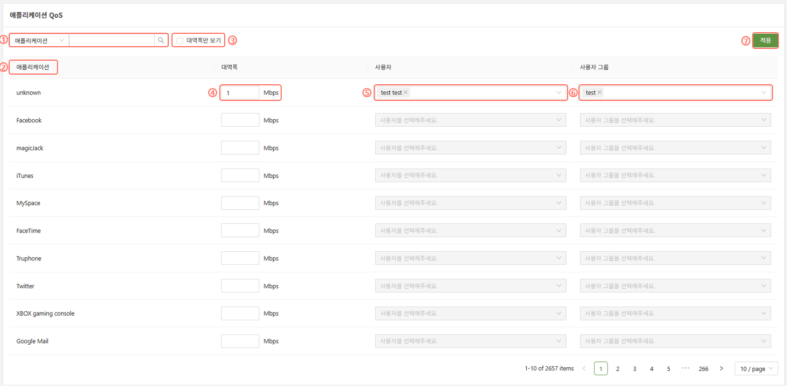Expand the user dropdown for unknown row
787x386 pixels.
pyautogui.click(x=559, y=93)
